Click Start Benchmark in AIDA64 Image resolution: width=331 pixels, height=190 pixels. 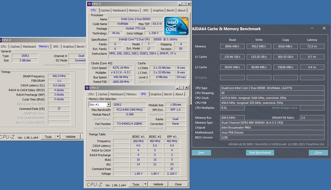coord(260,153)
